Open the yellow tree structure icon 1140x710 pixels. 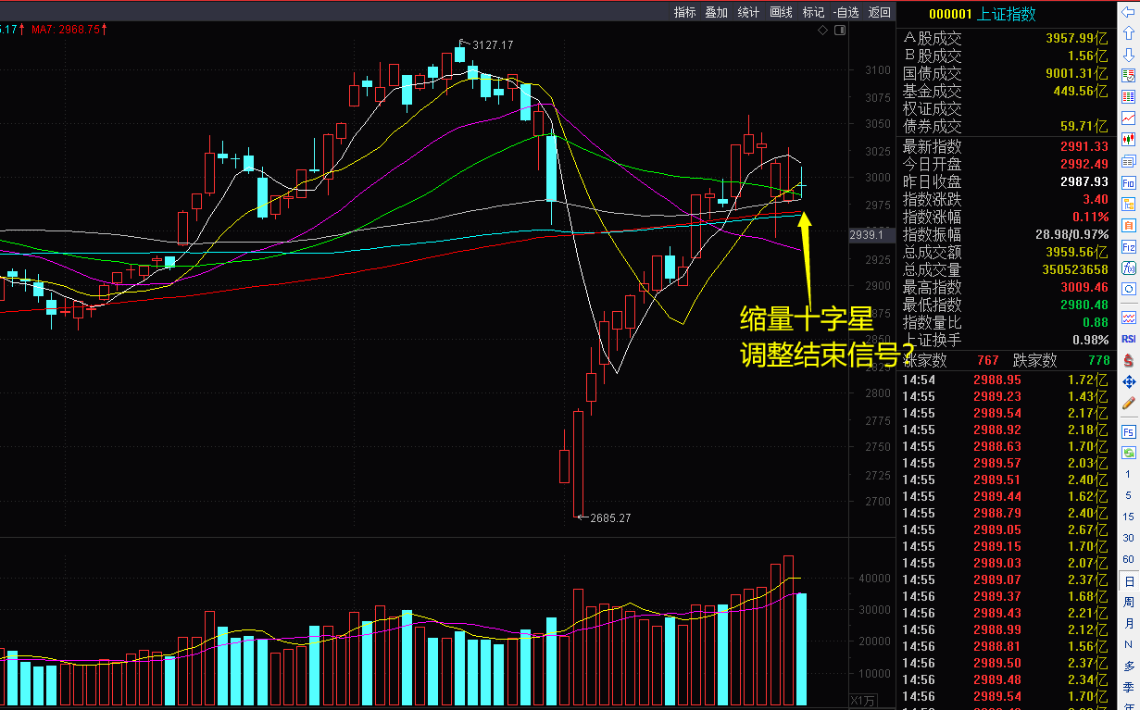tap(1128, 204)
